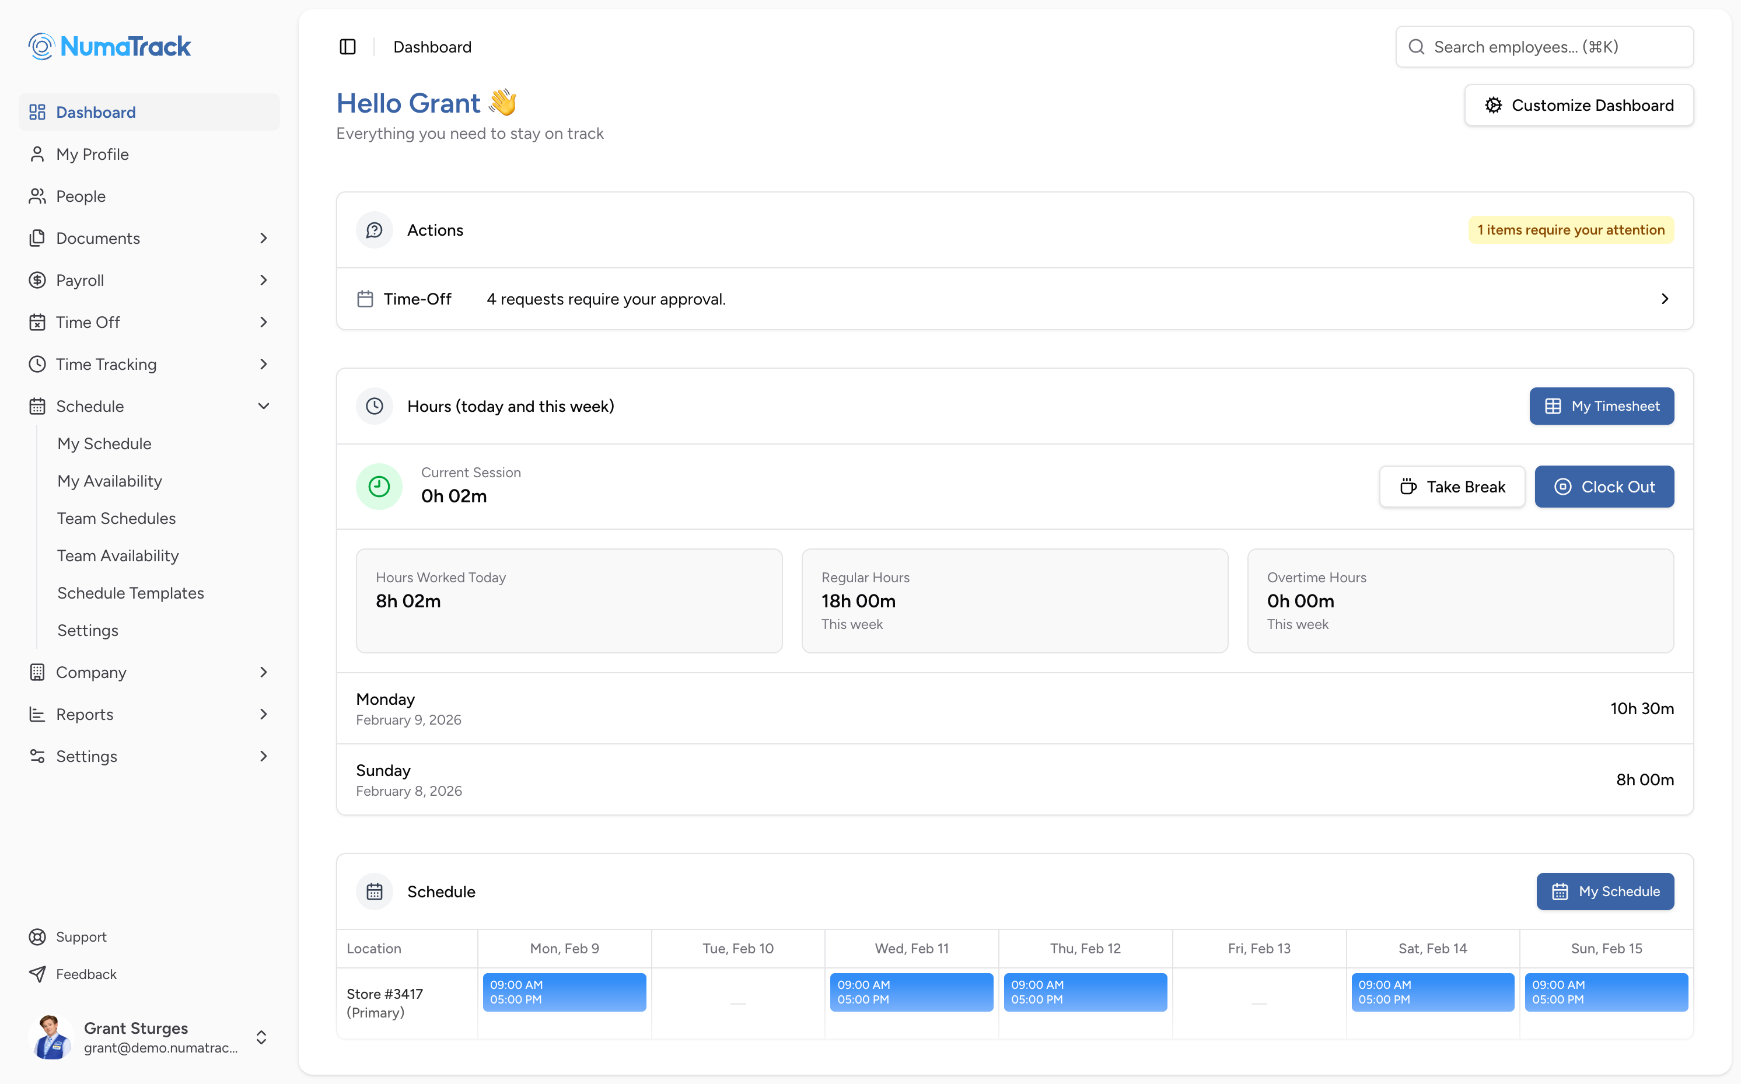Image resolution: width=1741 pixels, height=1084 pixels.
Task: Switch to the My Availability page
Action: pyautogui.click(x=109, y=480)
